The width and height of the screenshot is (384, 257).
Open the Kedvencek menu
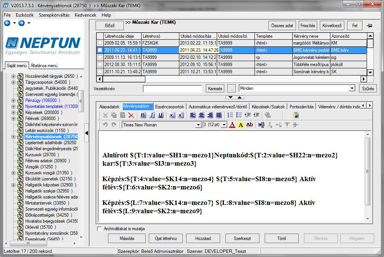point(85,15)
